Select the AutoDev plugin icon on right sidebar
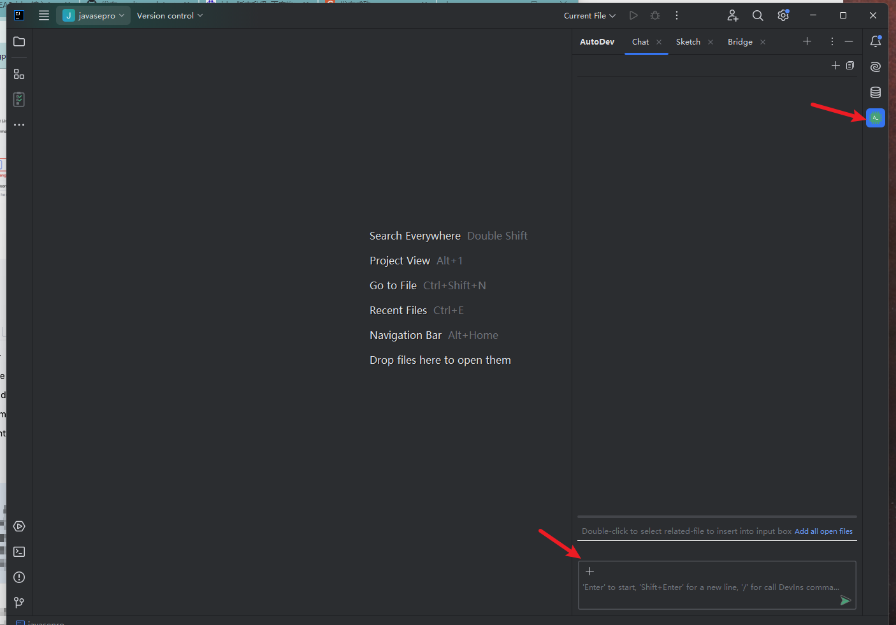 click(x=875, y=117)
